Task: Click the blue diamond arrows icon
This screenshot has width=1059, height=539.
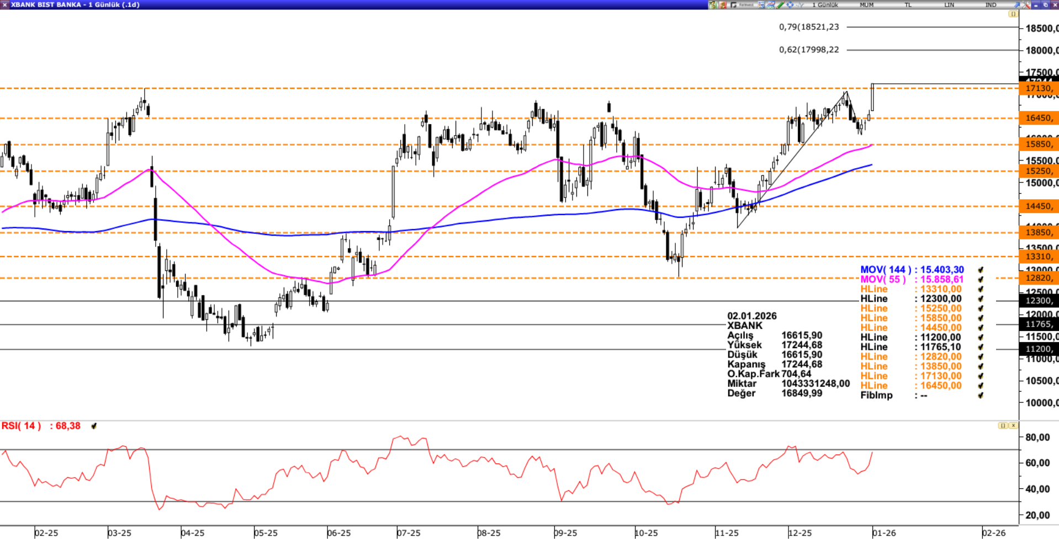Action: click(790, 5)
